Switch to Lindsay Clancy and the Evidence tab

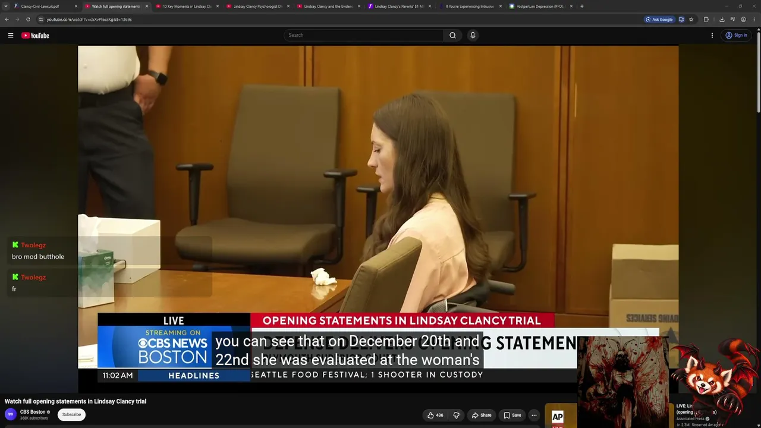(328, 7)
